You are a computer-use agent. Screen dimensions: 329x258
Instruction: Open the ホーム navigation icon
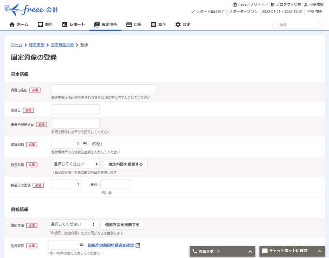point(12,24)
